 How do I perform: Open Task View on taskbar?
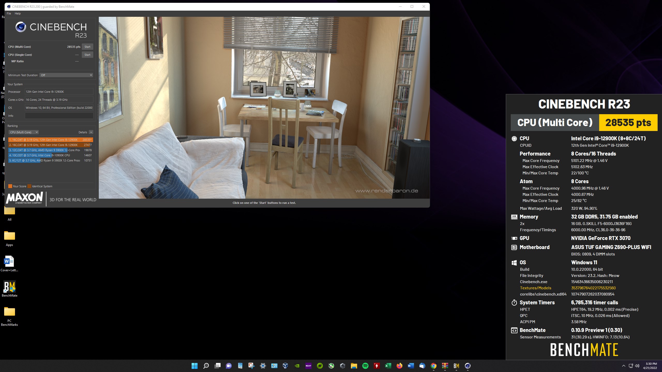217,366
